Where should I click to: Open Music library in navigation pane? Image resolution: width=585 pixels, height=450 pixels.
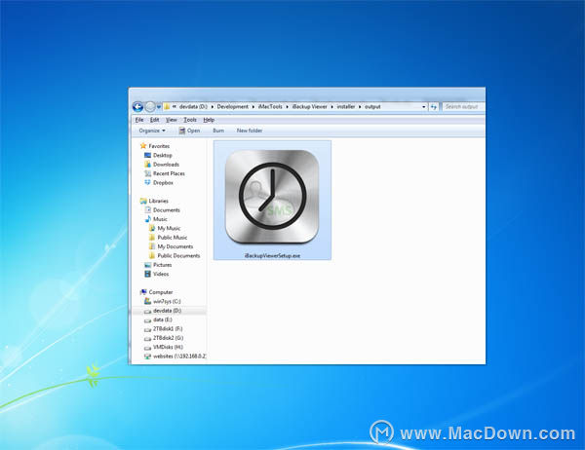pos(160,219)
